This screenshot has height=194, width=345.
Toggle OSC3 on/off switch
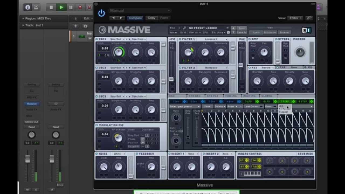point(97,96)
